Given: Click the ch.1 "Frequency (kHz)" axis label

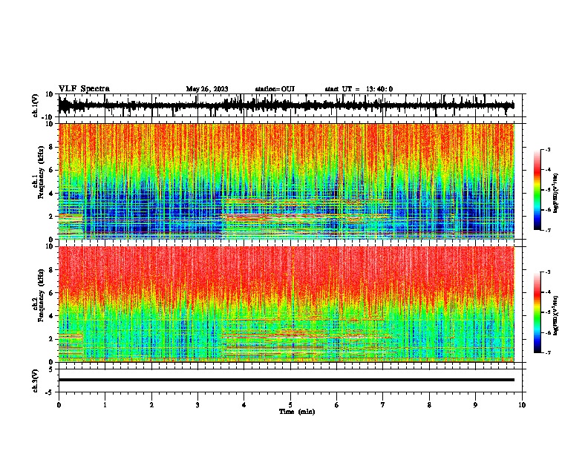Looking at the screenshot, I should (x=41, y=172).
